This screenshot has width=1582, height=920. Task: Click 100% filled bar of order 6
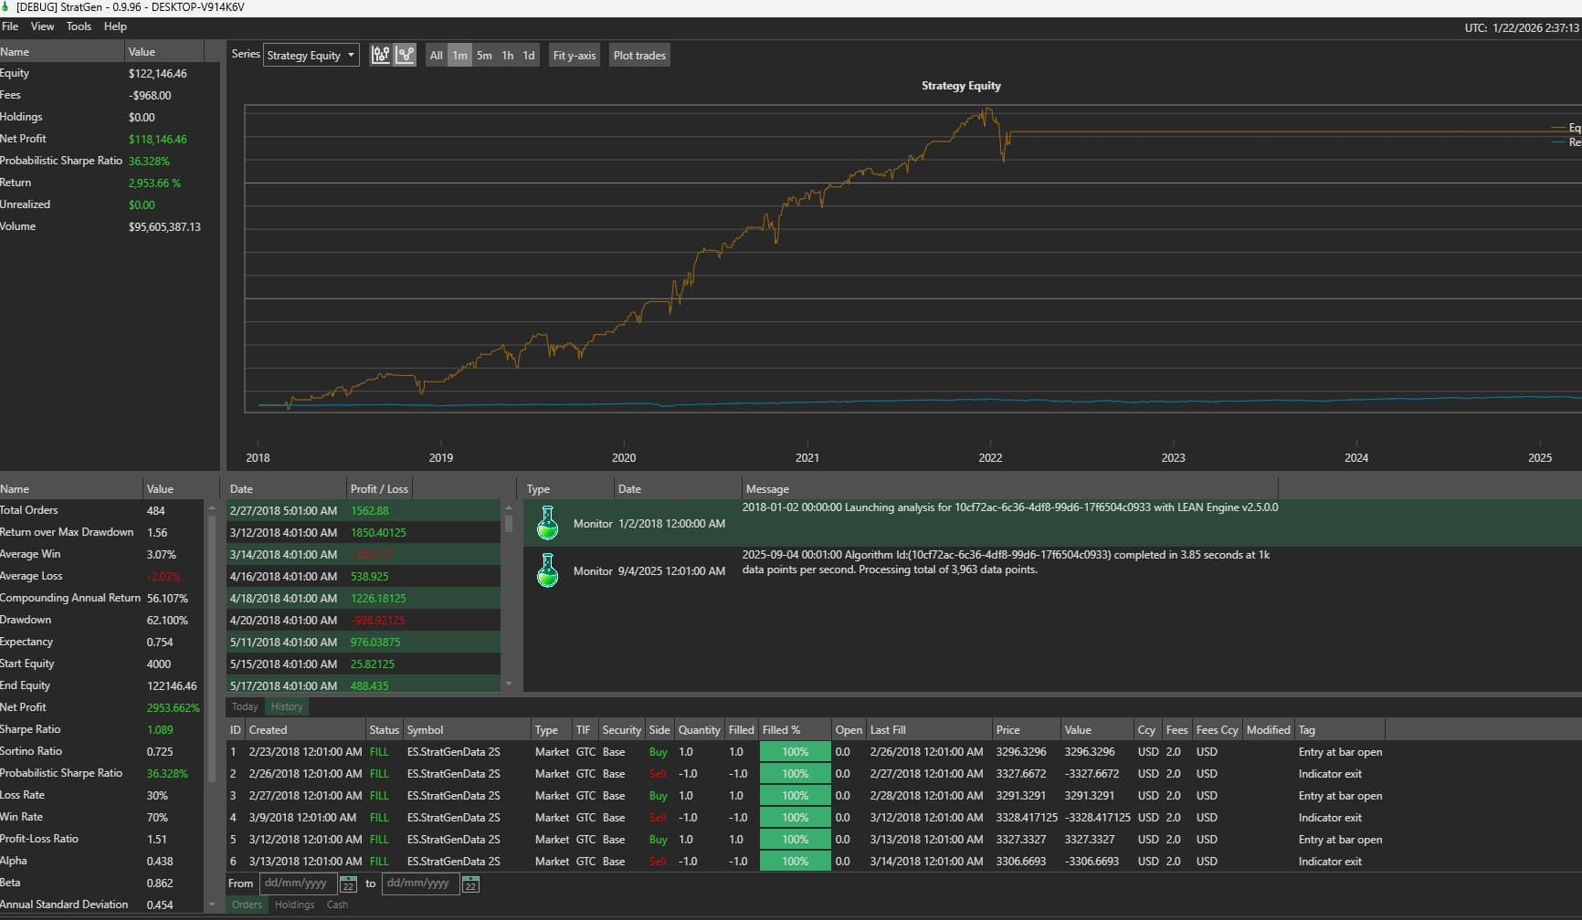(x=796, y=862)
